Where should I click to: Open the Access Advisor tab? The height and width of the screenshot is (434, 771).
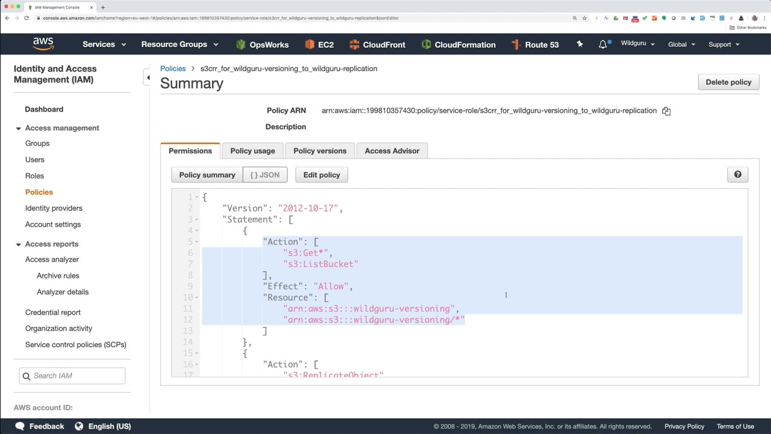(392, 151)
